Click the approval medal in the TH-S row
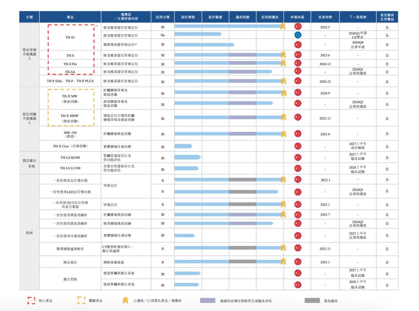The image size is (419, 311). (x=283, y=55)
